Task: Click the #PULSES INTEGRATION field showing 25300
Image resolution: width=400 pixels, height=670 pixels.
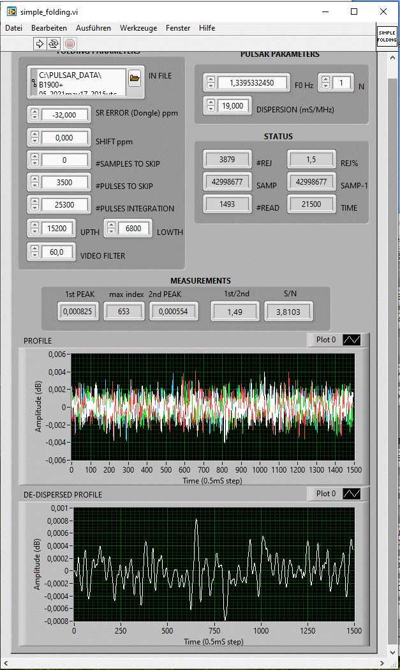Action: tap(64, 204)
